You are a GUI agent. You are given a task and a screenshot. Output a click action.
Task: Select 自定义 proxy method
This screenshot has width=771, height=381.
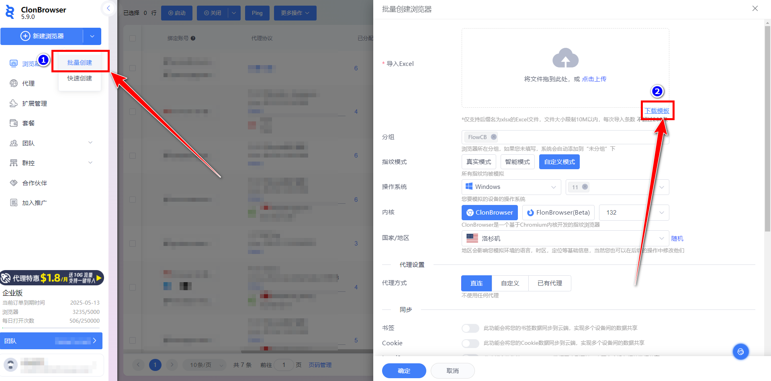510,283
